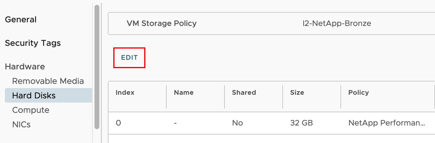Click the sidebar vertical scrollbar
435x143 pixels.
[x=97, y=66]
